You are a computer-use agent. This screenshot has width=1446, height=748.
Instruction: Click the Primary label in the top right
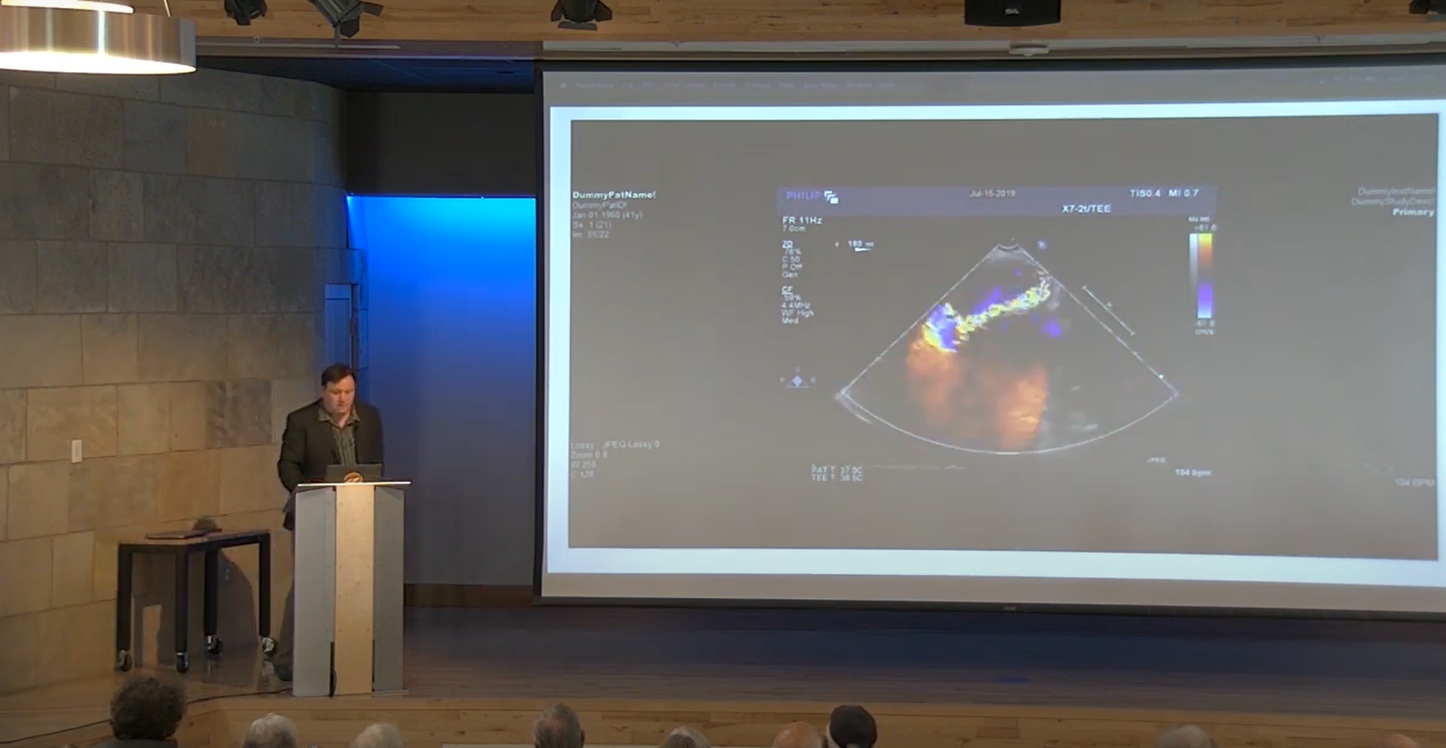tap(1413, 212)
